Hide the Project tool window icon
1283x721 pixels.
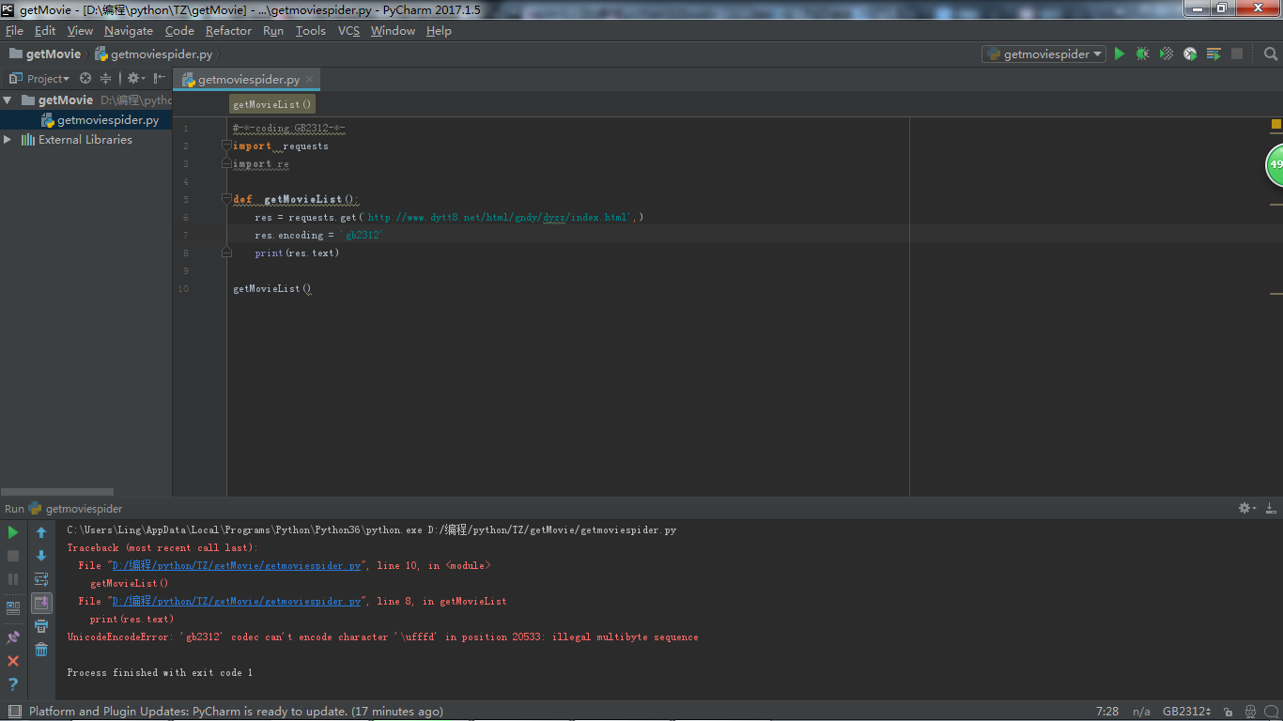(160, 79)
